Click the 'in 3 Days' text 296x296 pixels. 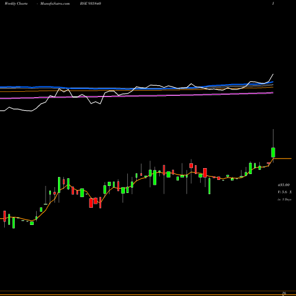point(285,200)
